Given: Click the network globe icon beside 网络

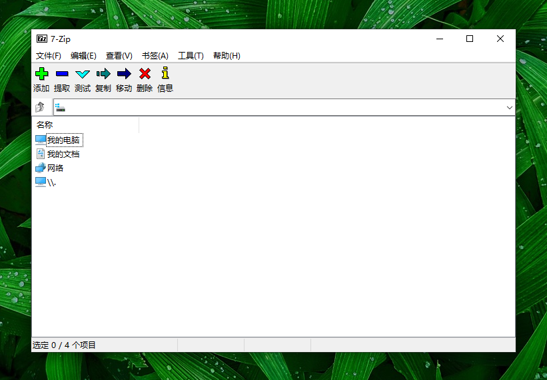Looking at the screenshot, I should 41,168.
